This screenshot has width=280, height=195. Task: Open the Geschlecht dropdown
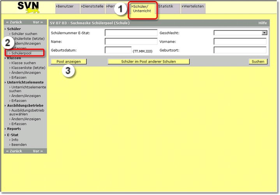(240, 33)
